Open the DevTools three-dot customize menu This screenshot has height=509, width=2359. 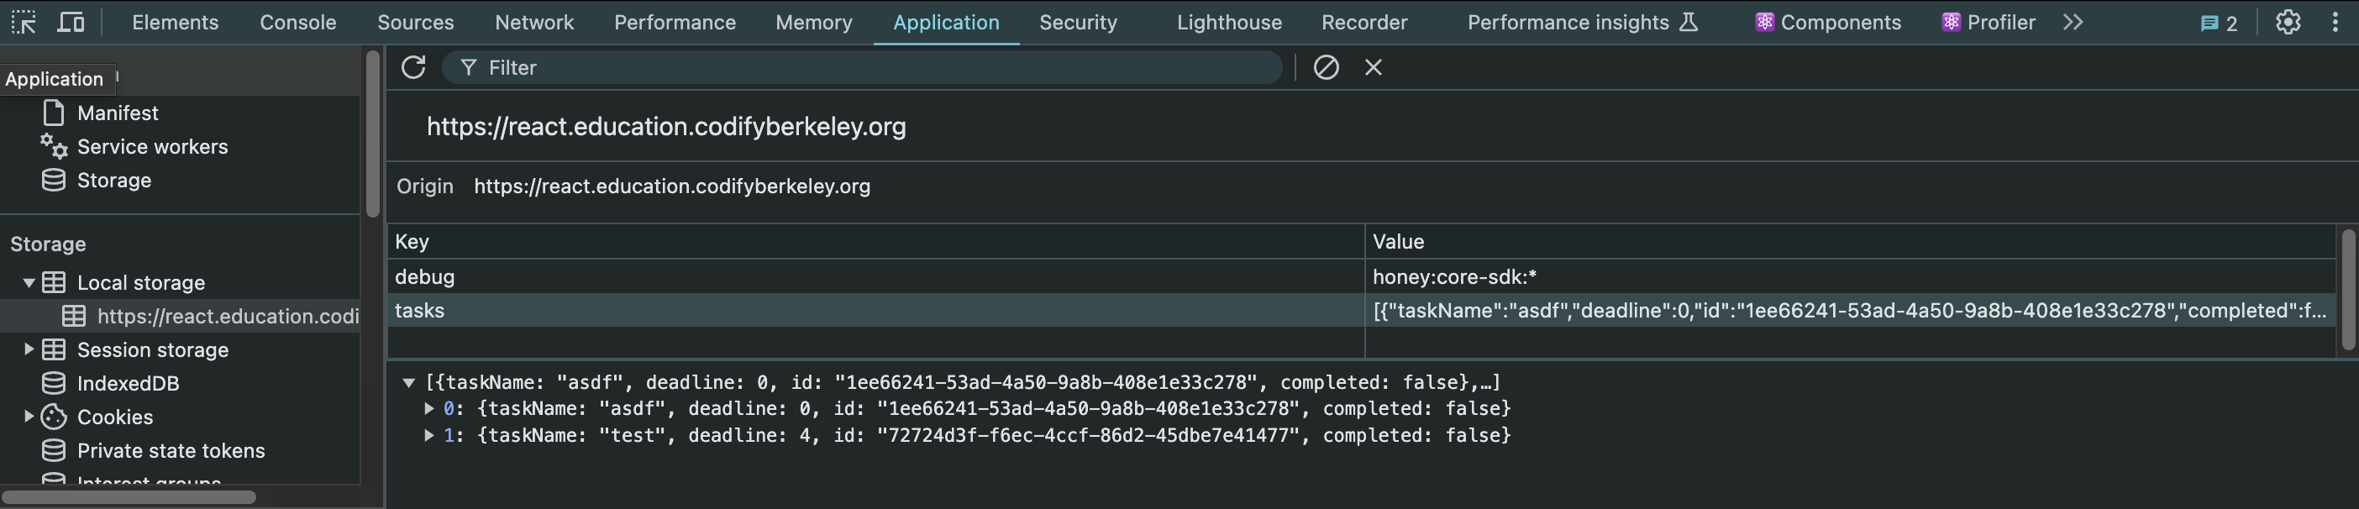click(2335, 22)
